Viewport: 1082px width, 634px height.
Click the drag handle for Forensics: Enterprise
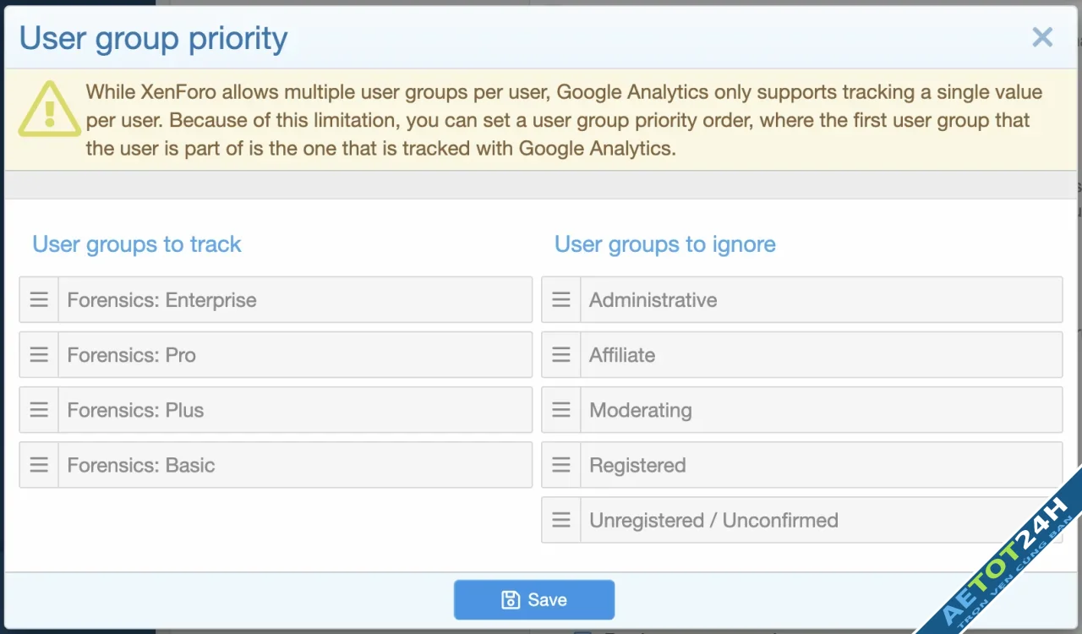click(39, 299)
